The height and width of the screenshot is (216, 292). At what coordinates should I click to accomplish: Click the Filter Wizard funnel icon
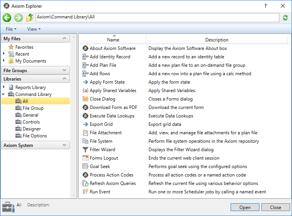(86, 150)
